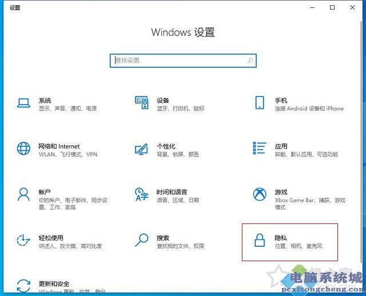
Task: Open the Apps list icon
Action: pos(259,148)
